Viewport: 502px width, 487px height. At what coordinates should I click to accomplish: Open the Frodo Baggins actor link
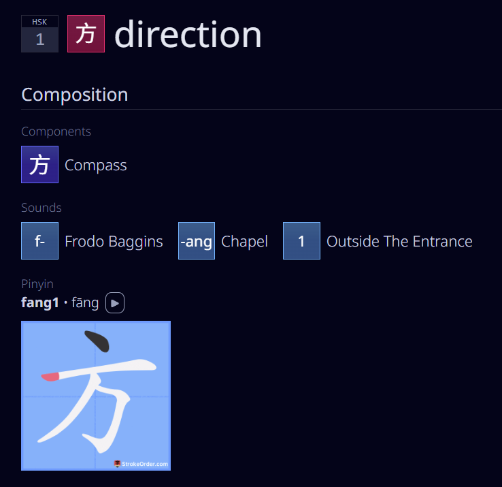coord(114,241)
